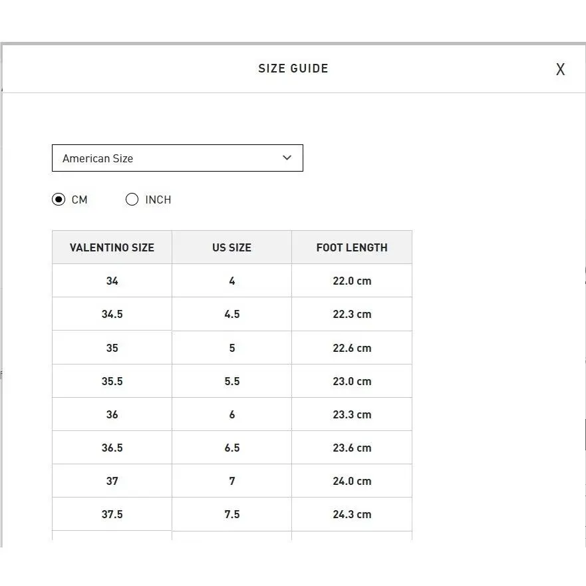This screenshot has height=586, width=586.
Task: Click the 23.3 cm foot length cell
Action: pyautogui.click(x=352, y=414)
